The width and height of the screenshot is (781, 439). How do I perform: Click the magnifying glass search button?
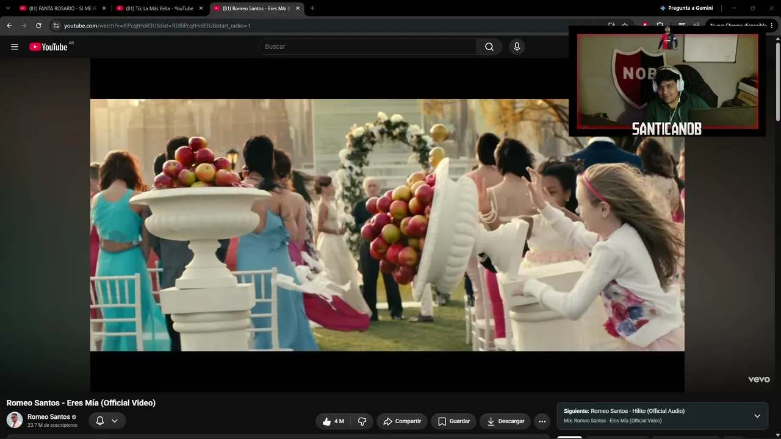489,47
